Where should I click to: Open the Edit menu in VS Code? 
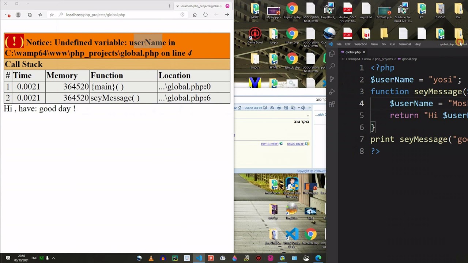click(348, 44)
